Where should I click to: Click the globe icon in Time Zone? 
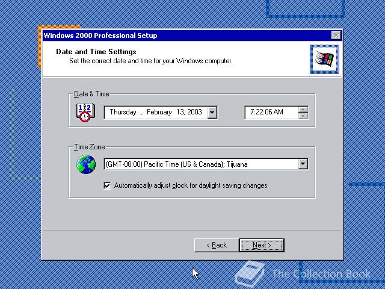pyautogui.click(x=86, y=164)
